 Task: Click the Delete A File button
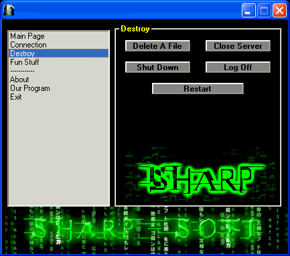pyautogui.click(x=157, y=46)
